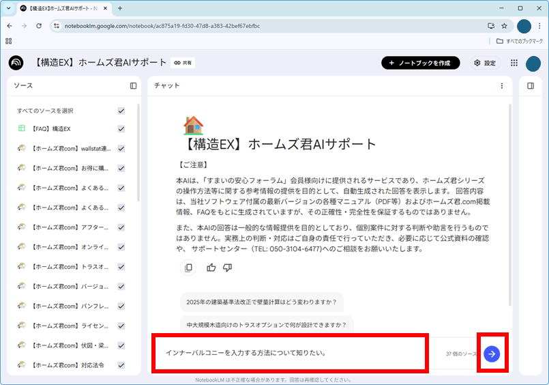The image size is (549, 385).
Task: Install app icon in address bar
Action: point(491,26)
